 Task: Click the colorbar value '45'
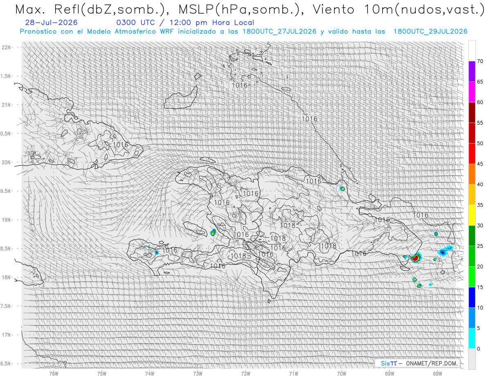[480, 164]
